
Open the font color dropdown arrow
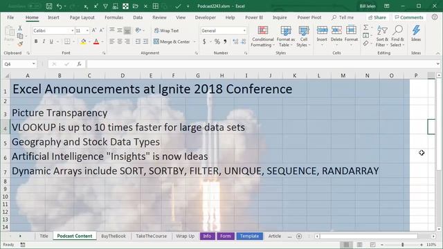point(102,41)
